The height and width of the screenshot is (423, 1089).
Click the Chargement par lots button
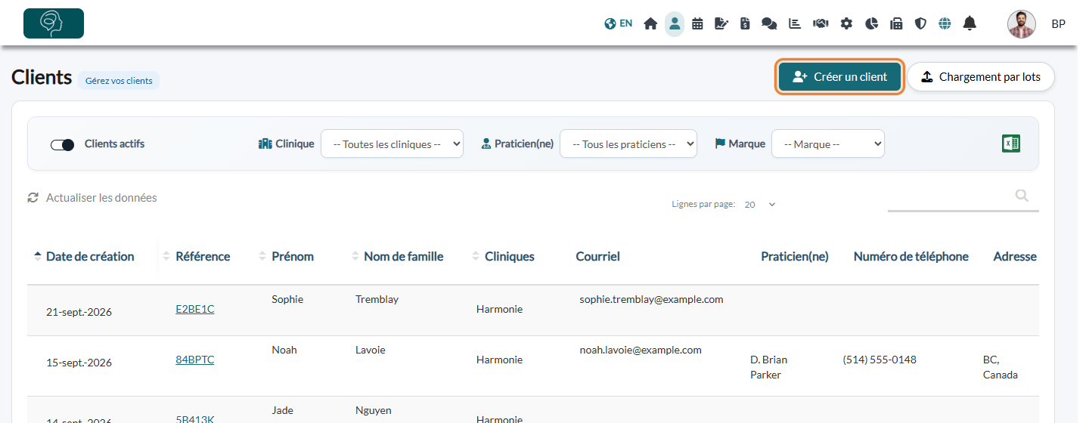981,76
